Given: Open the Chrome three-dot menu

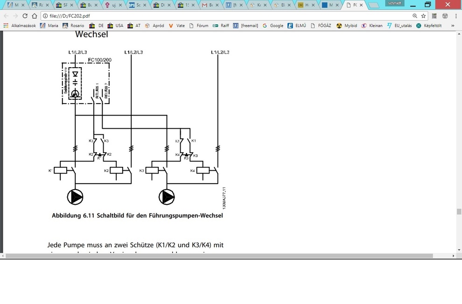Looking at the screenshot, I should (x=456, y=16).
